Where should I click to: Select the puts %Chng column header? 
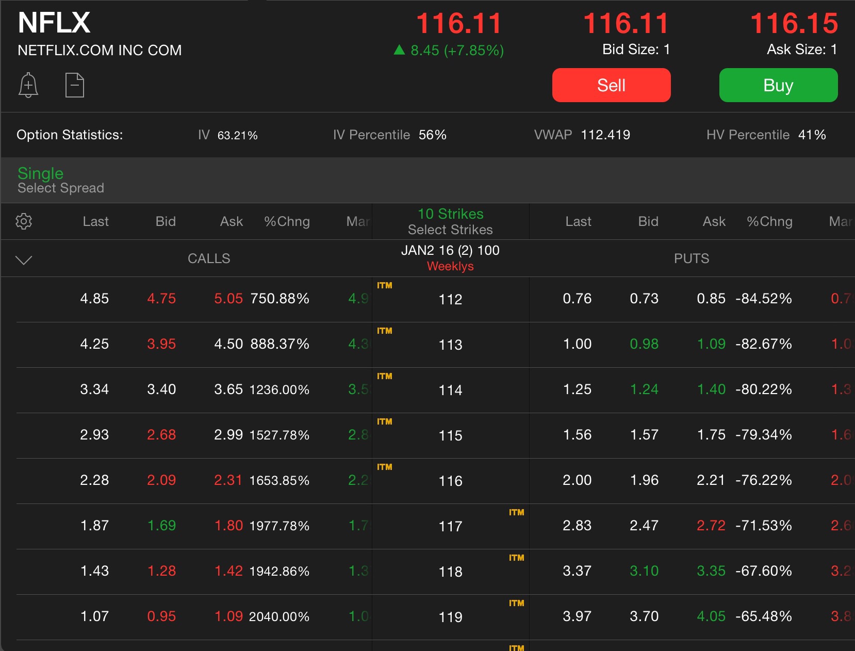pos(769,221)
